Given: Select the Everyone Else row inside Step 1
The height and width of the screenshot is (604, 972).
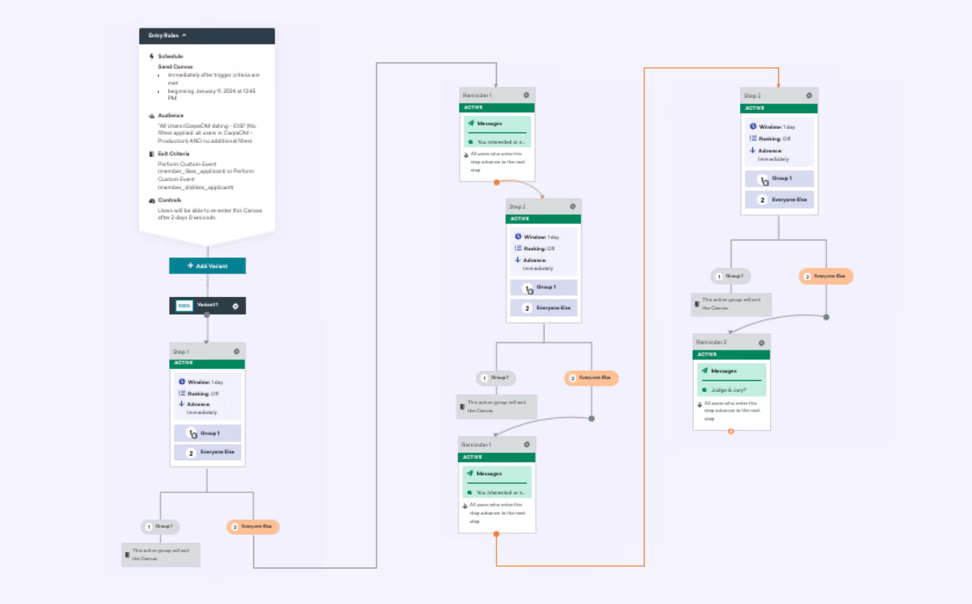Looking at the screenshot, I should (207, 452).
